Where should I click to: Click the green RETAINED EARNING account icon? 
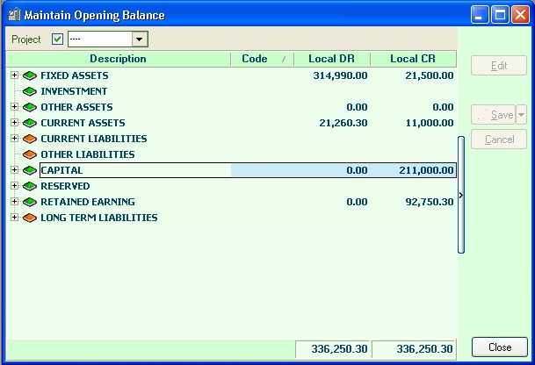click(30, 202)
